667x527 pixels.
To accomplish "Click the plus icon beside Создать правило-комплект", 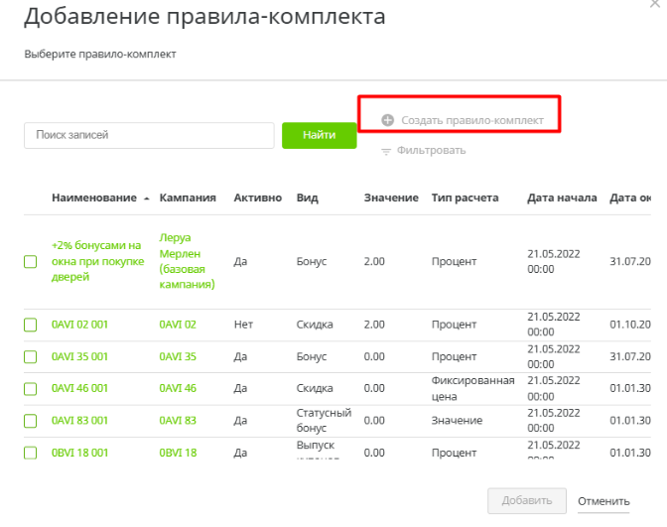I will pyautogui.click(x=387, y=120).
